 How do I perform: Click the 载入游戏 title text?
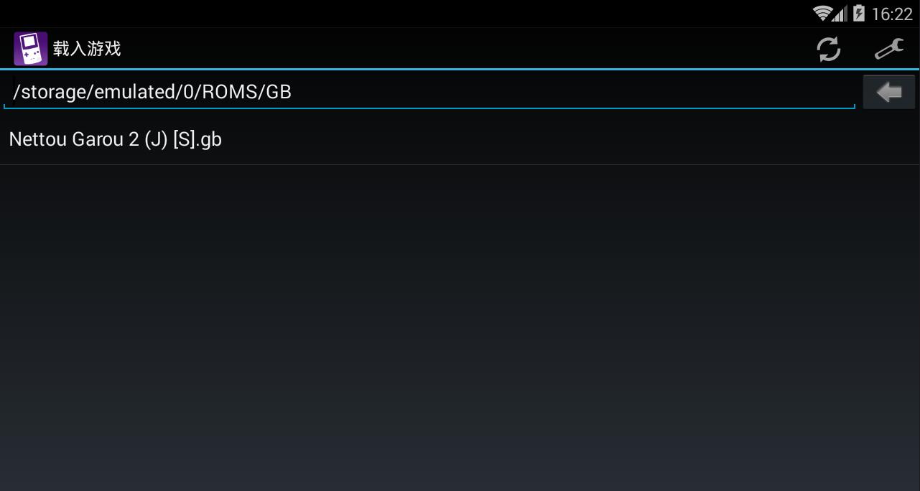click(87, 49)
